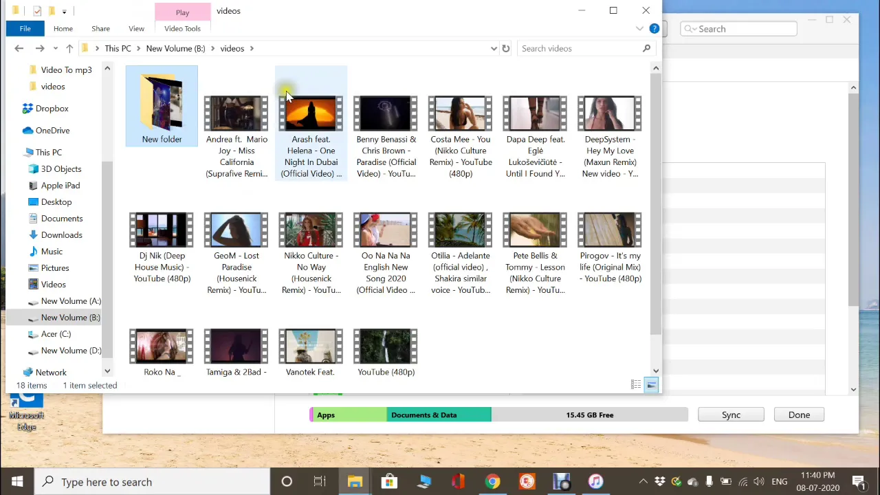This screenshot has width=880, height=495.
Task: Select Dropbox in navigation pane
Action: click(x=52, y=108)
